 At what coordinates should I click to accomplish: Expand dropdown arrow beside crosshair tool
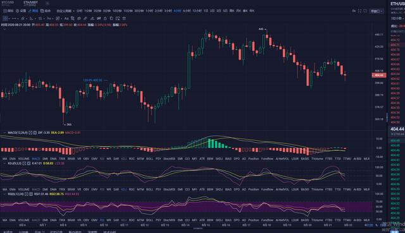(x=9, y=19)
